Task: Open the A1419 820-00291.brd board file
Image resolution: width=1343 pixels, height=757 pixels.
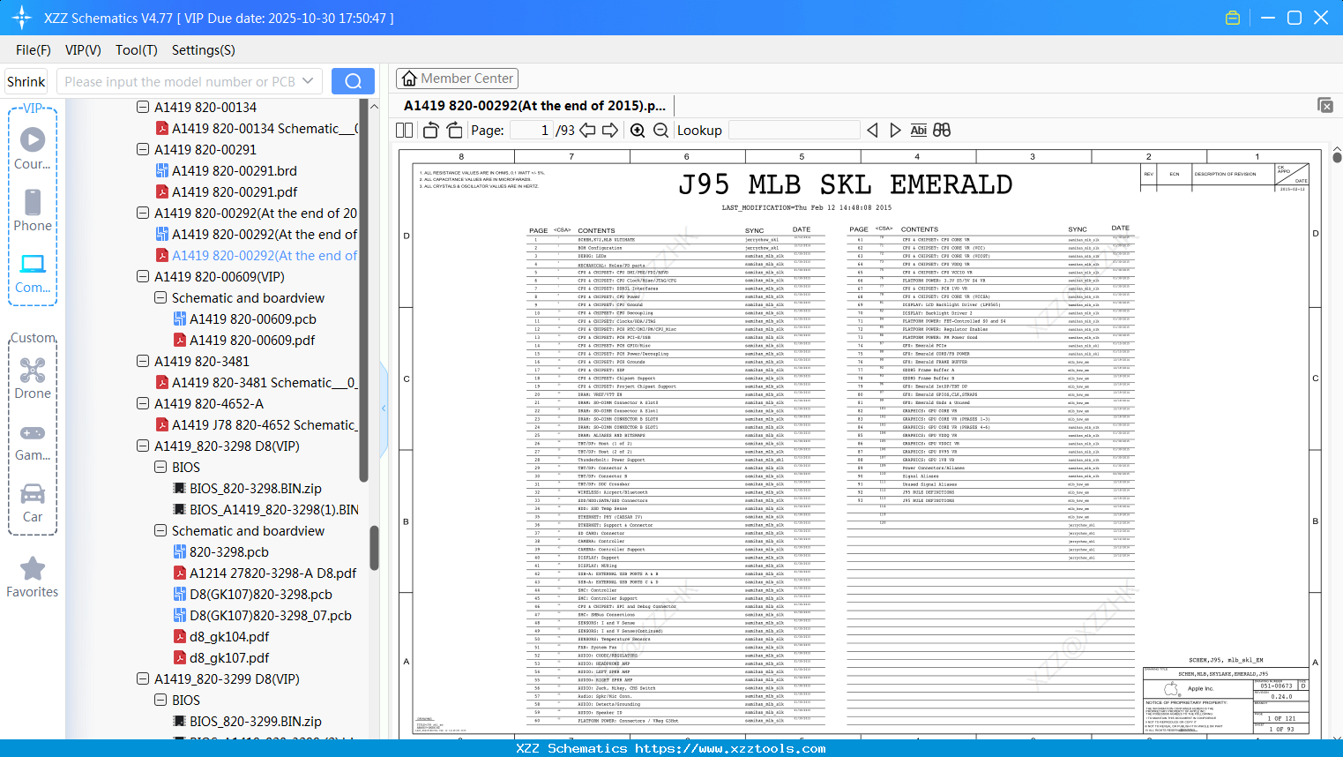Action: pyautogui.click(x=234, y=170)
